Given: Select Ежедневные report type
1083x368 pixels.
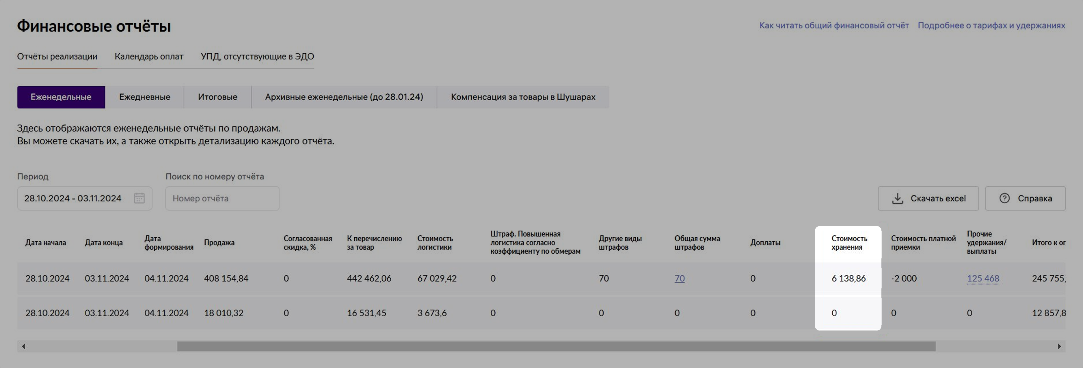Looking at the screenshot, I should pos(145,97).
